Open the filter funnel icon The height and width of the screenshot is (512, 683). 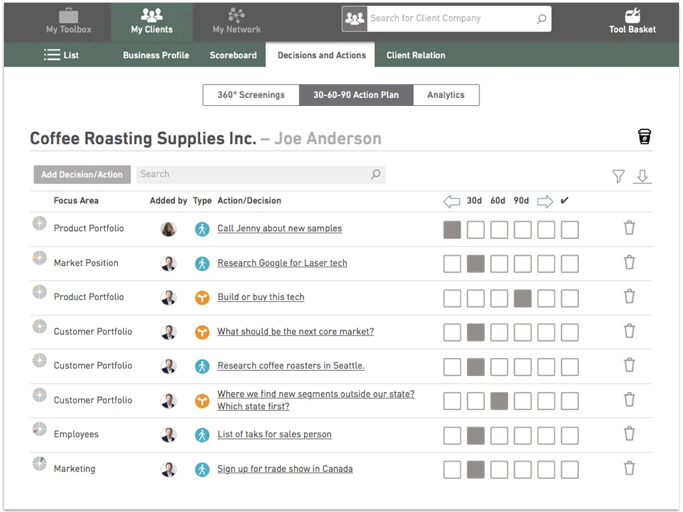618,176
